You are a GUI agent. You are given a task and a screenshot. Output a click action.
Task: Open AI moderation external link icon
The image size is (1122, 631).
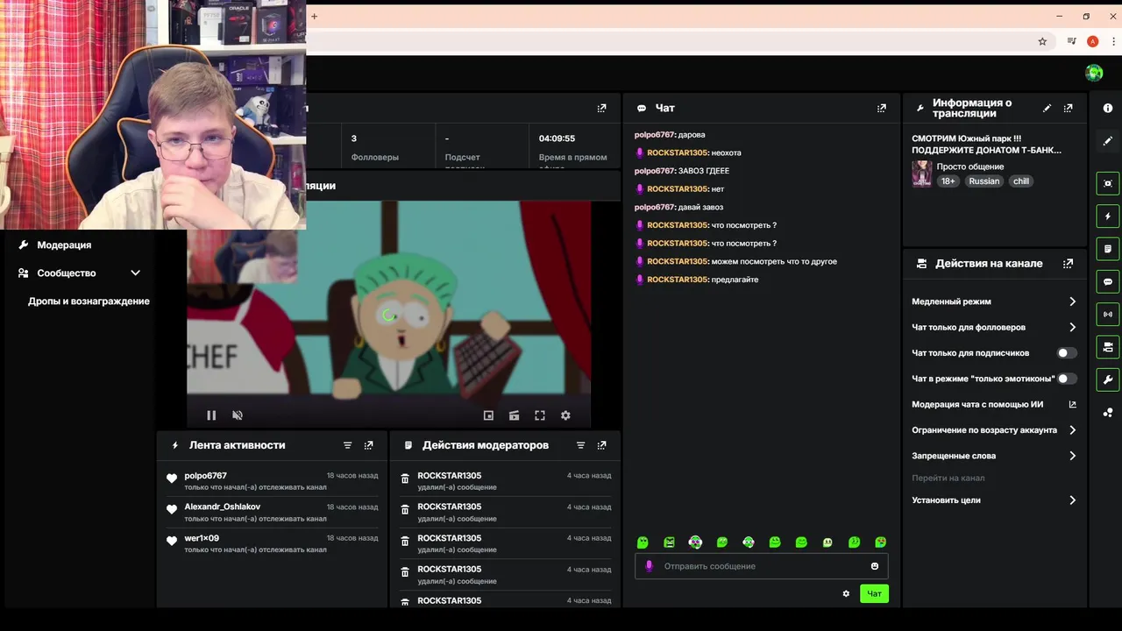point(1072,405)
